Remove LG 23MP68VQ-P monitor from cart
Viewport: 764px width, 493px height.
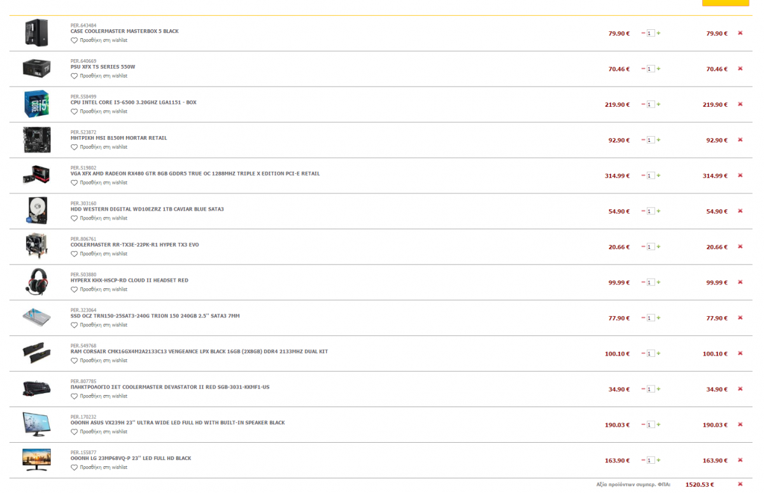[x=740, y=461]
